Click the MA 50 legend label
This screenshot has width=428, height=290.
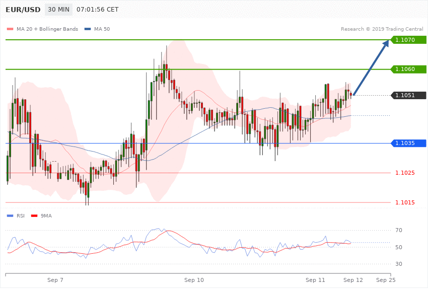click(102, 29)
